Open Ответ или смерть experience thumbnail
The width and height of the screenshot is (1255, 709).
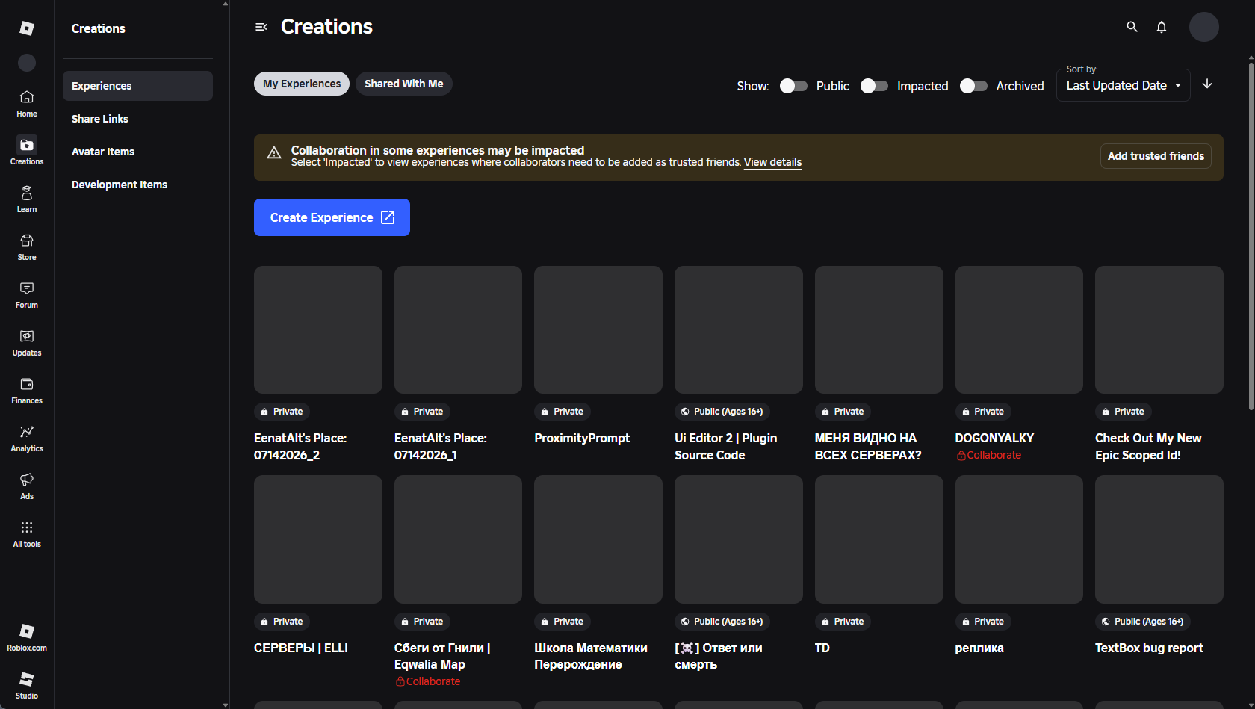pyautogui.click(x=739, y=539)
